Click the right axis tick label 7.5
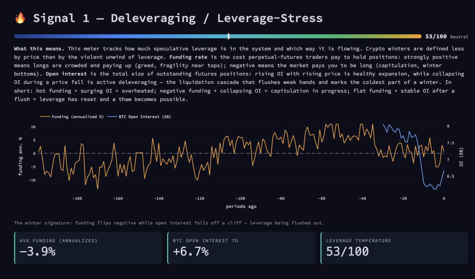 coord(450,143)
